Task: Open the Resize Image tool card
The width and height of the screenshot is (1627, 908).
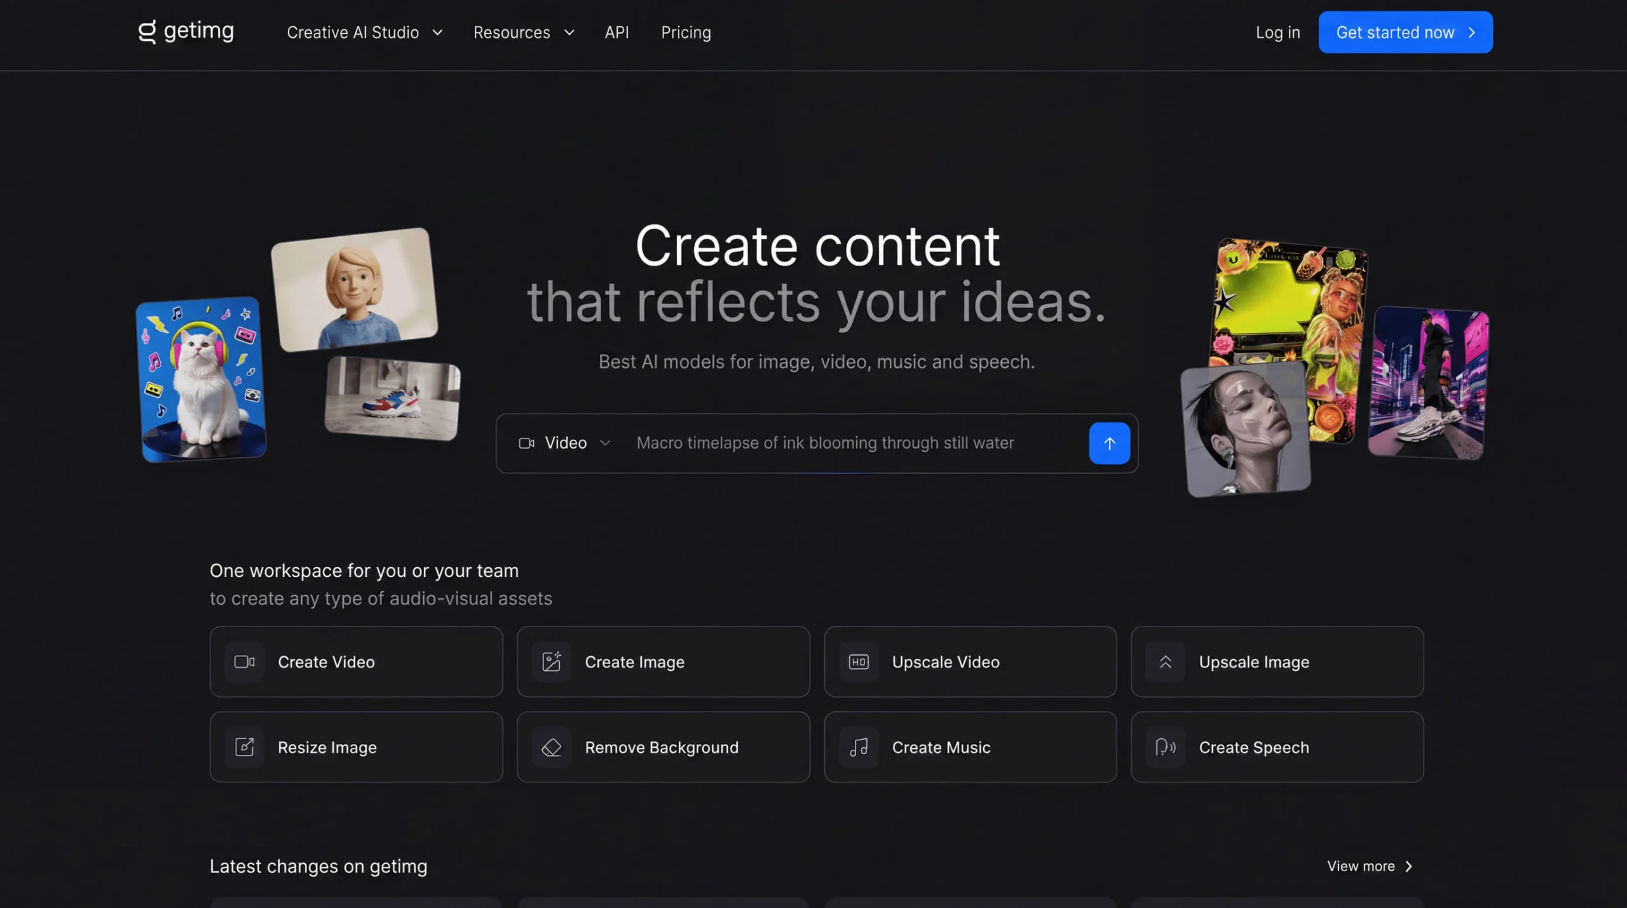Action: [356, 747]
